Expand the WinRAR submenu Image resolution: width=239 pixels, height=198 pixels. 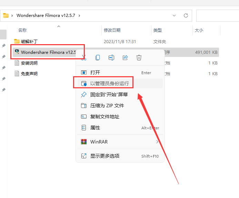point(120,142)
